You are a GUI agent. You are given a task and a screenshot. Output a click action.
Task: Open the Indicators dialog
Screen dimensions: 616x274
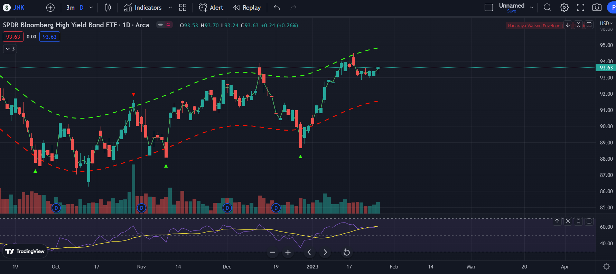click(143, 8)
